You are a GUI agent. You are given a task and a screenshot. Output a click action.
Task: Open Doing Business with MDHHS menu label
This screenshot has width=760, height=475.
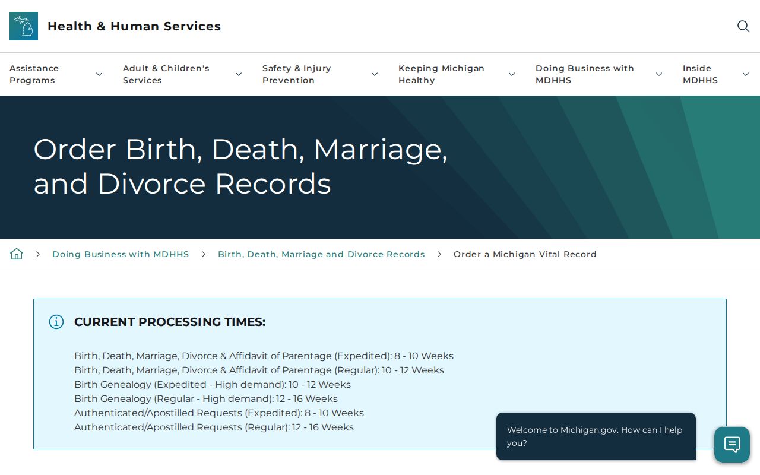[585, 74]
